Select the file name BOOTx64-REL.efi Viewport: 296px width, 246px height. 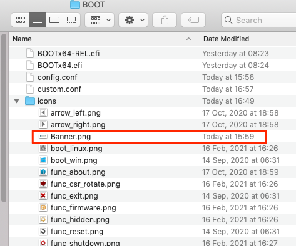click(x=68, y=54)
